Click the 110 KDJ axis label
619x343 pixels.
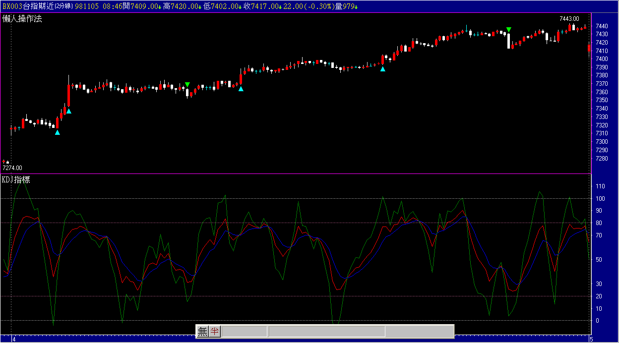pos(600,186)
